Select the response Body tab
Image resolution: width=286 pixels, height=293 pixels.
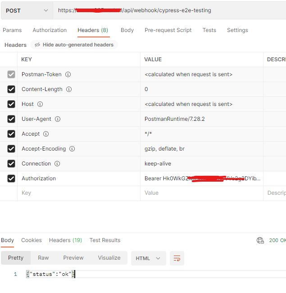point(8,240)
